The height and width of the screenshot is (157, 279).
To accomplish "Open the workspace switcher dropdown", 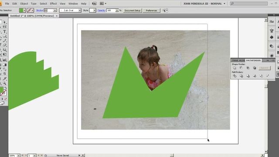I will (225, 3).
